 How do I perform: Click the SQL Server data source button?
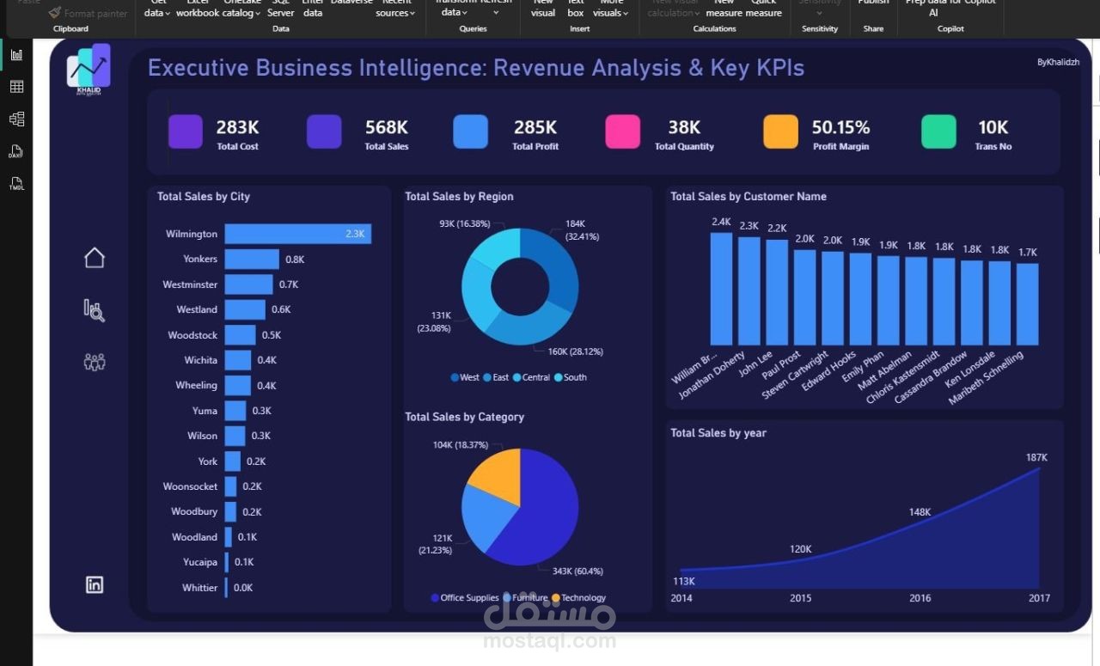[280, 10]
